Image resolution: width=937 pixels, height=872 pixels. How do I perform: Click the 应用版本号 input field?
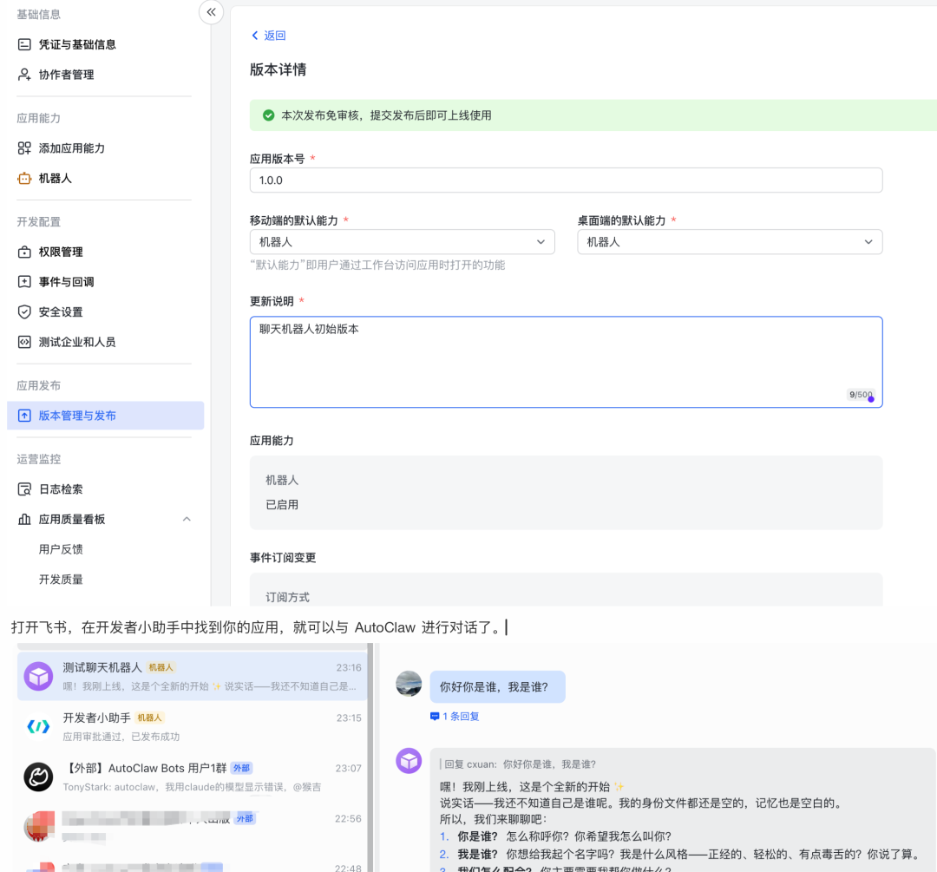pyautogui.click(x=566, y=180)
